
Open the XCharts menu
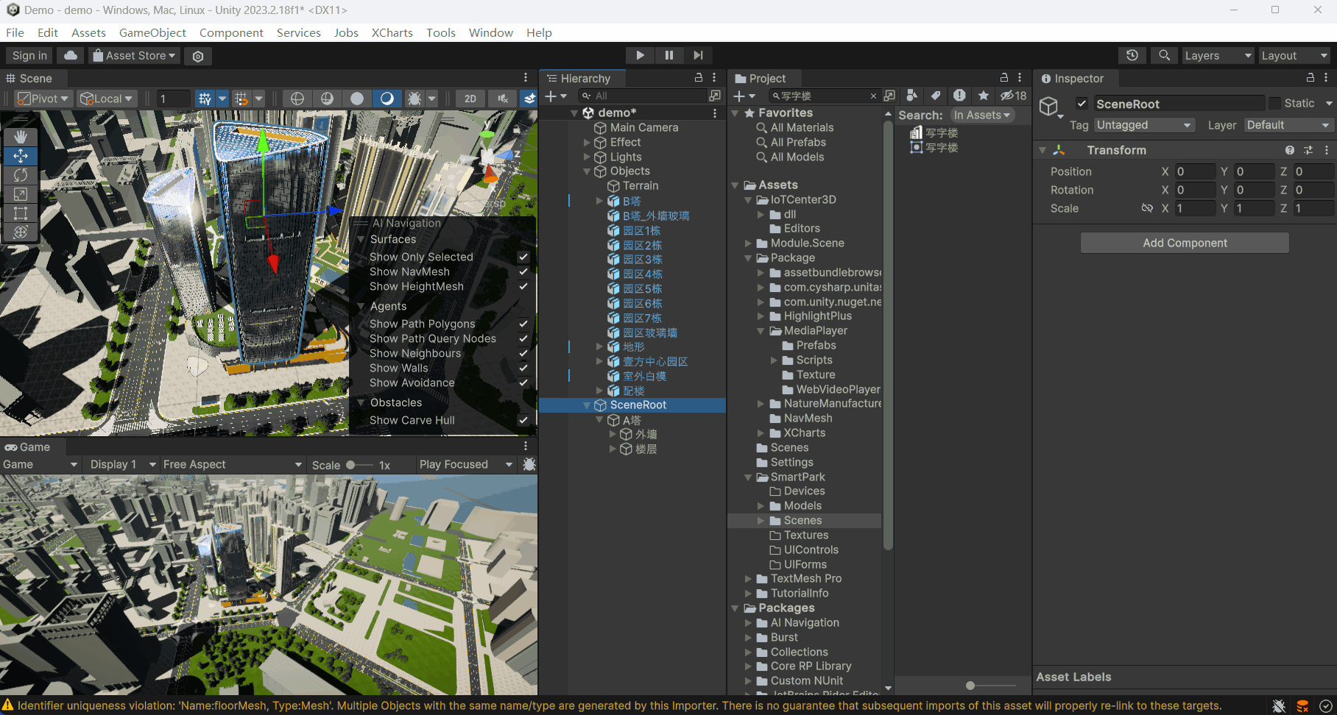click(x=392, y=32)
